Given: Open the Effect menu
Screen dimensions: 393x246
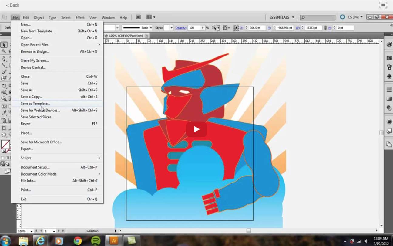Looking at the screenshot, I should (80, 18).
